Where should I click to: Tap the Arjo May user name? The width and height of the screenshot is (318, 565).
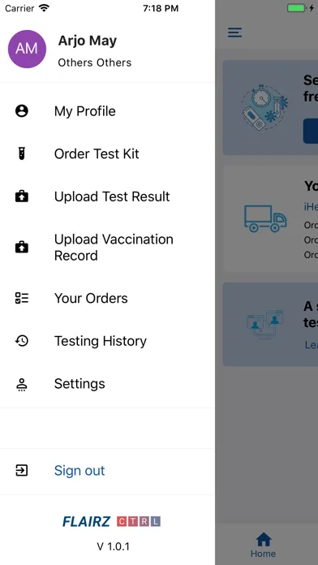[87, 41]
